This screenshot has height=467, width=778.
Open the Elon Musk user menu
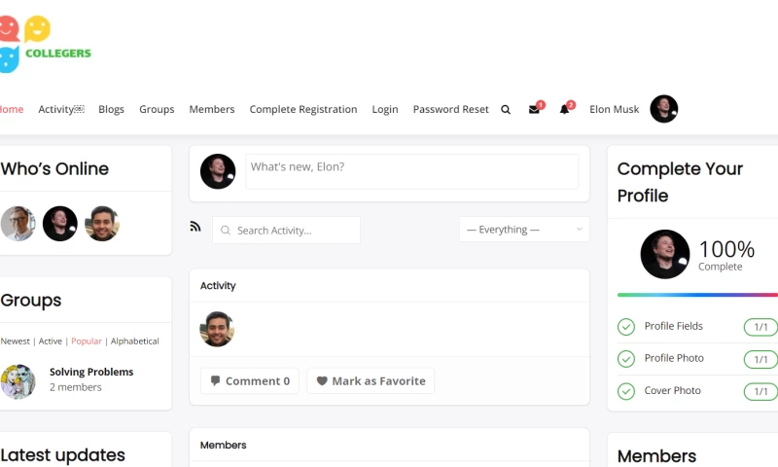(614, 110)
